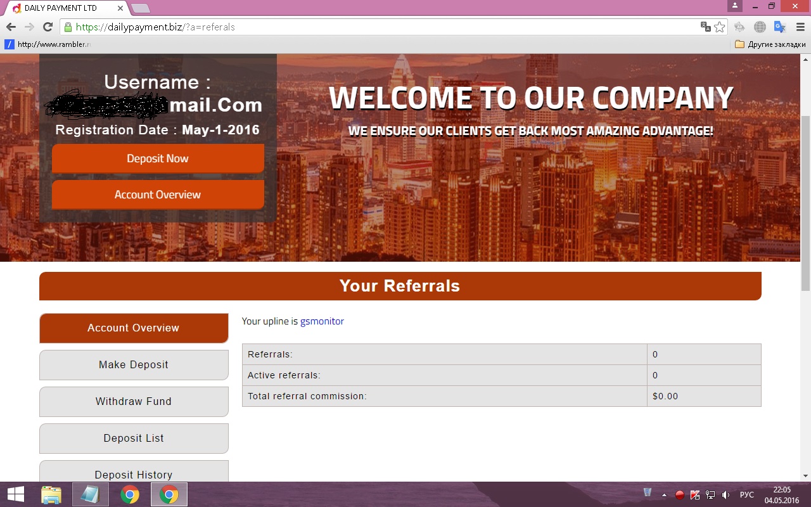Open the Windows Start menu
811x507 pixels.
click(15, 494)
